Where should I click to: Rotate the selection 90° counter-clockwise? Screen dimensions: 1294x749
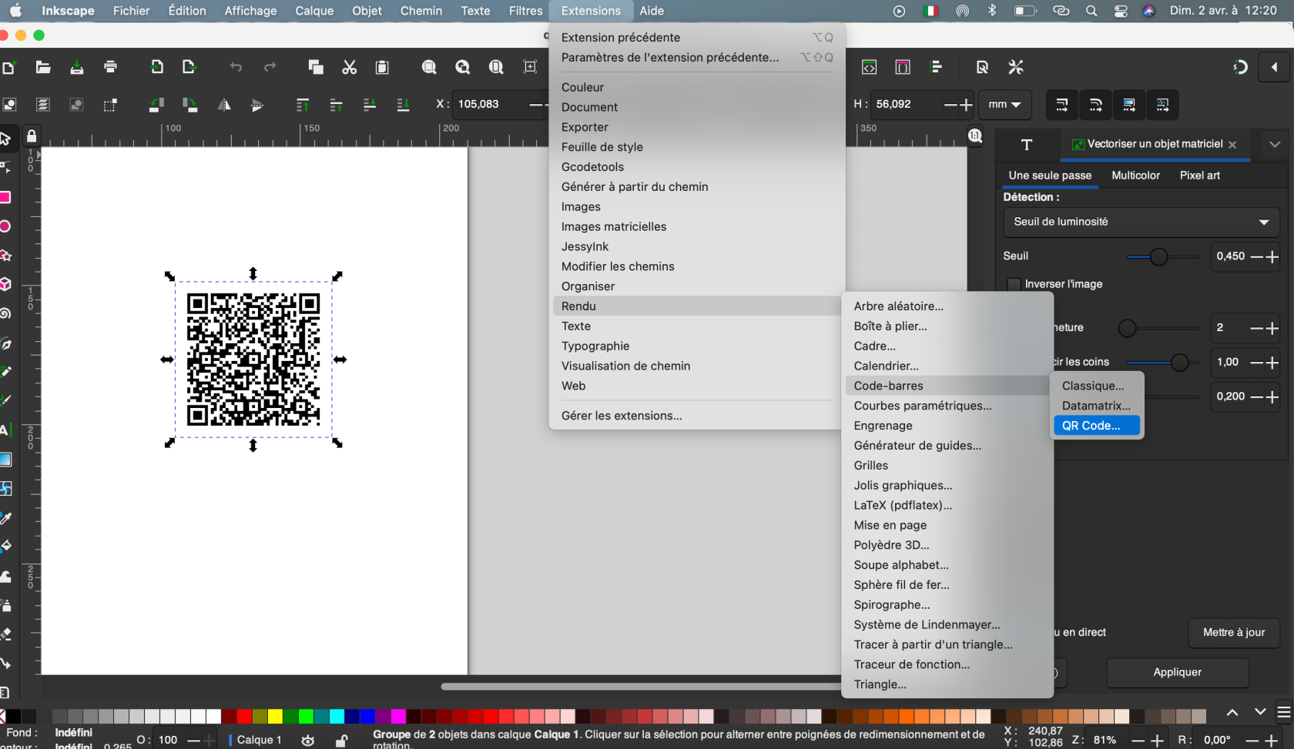156,105
